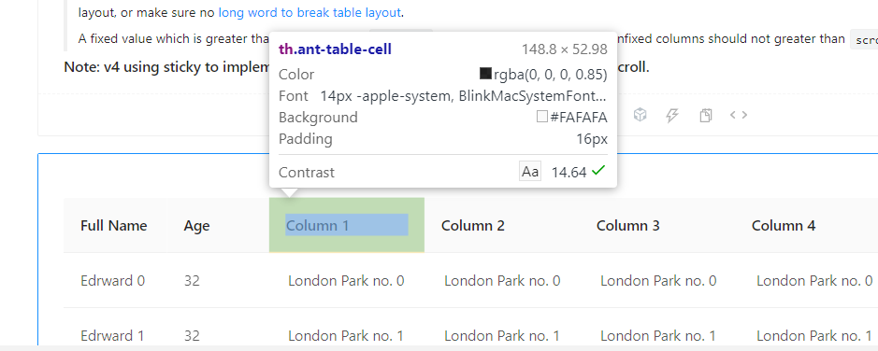Select the Edrward 0 name cell
The image size is (878, 351).
pyautogui.click(x=112, y=281)
